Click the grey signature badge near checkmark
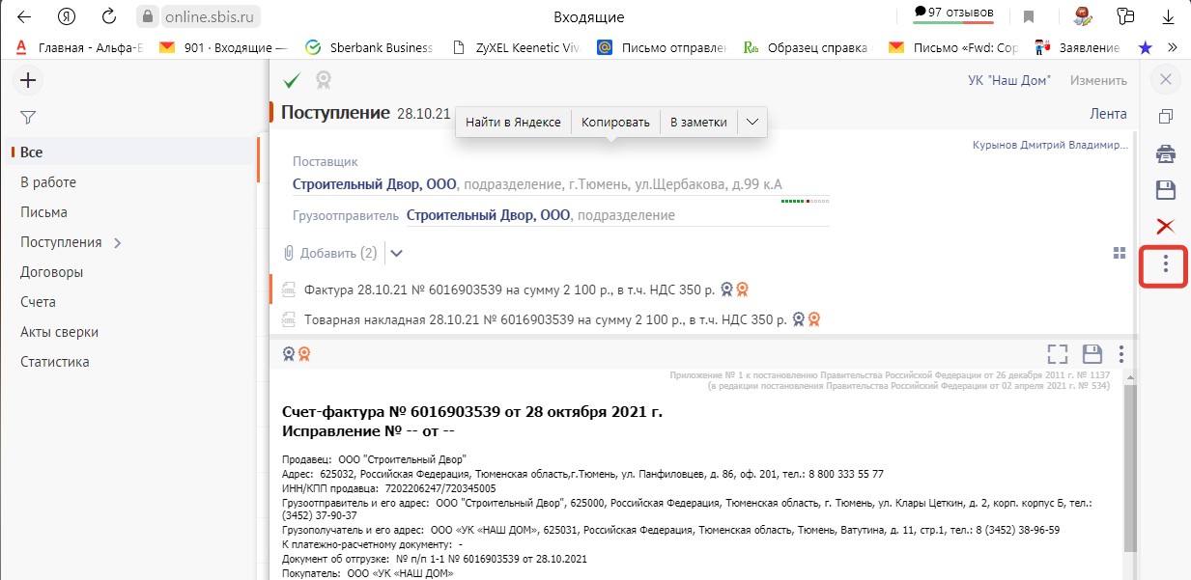The width and height of the screenshot is (1191, 580). [324, 80]
